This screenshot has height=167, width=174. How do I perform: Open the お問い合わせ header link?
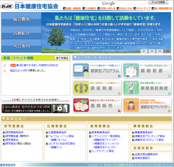[108, 9]
